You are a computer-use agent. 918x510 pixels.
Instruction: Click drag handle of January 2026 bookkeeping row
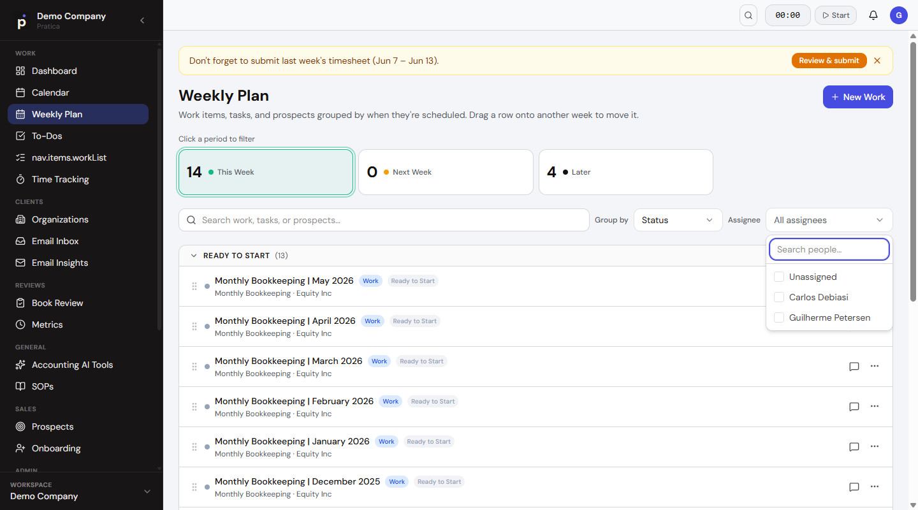point(194,447)
